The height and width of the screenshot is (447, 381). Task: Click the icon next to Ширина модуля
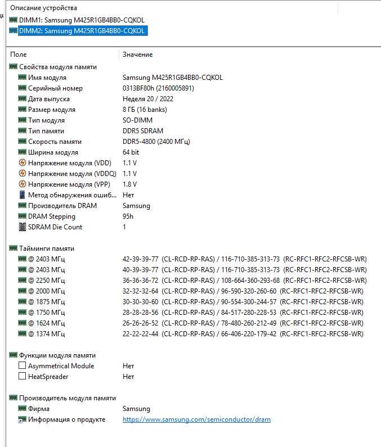click(x=22, y=152)
